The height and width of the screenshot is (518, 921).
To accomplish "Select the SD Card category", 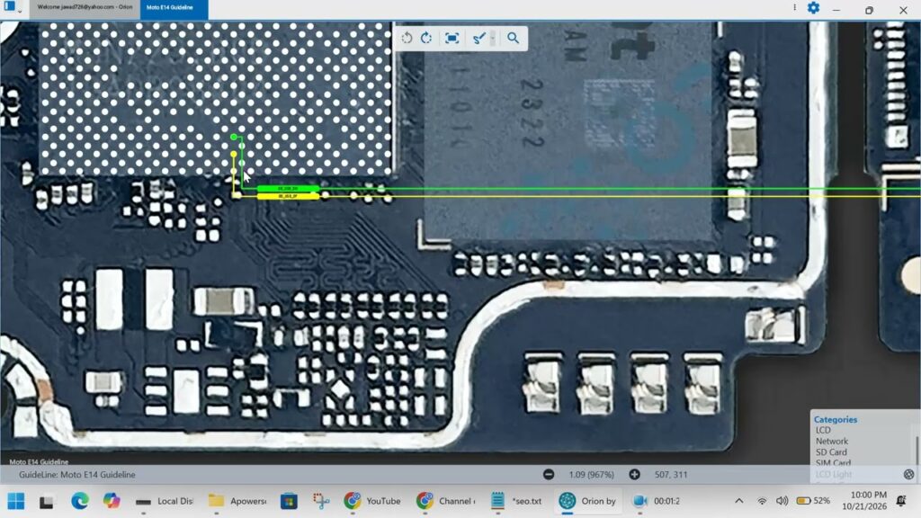I will pyautogui.click(x=831, y=452).
